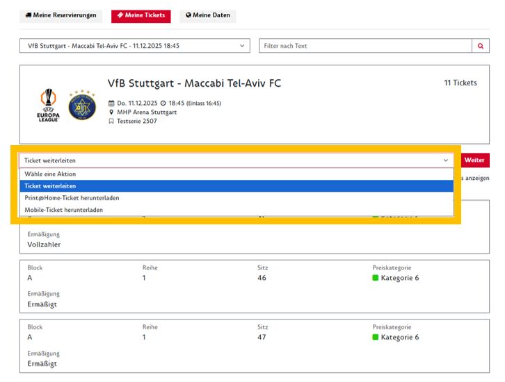Focus the 'Filter nach Text' input field
The image size is (505, 382).
pos(365,46)
